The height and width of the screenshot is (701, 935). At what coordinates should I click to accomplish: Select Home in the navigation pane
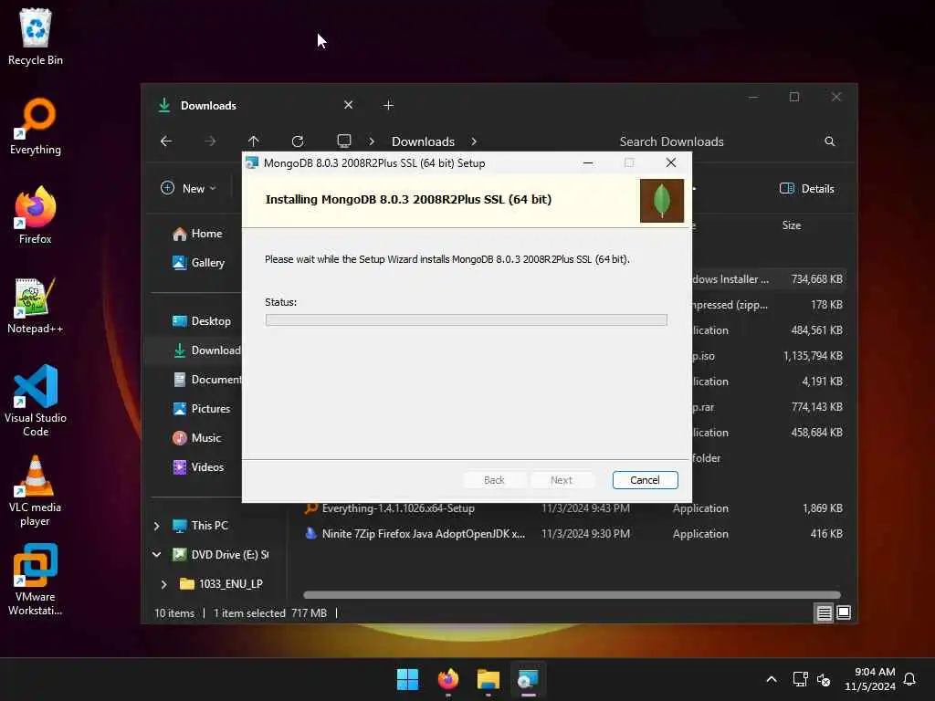[197, 234]
